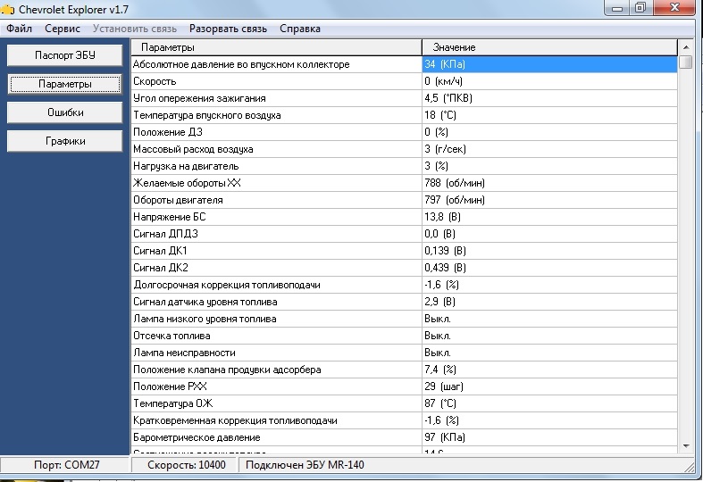
Task: Open the Файл menu
Action: tap(19, 29)
